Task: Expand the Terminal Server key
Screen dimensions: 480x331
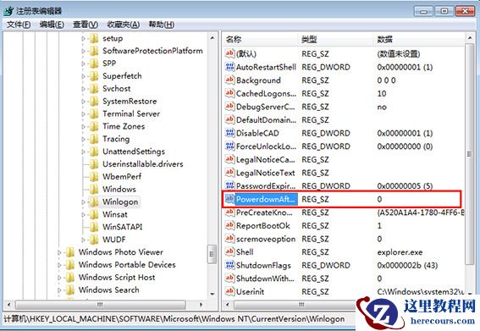Action: pyautogui.click(x=83, y=113)
